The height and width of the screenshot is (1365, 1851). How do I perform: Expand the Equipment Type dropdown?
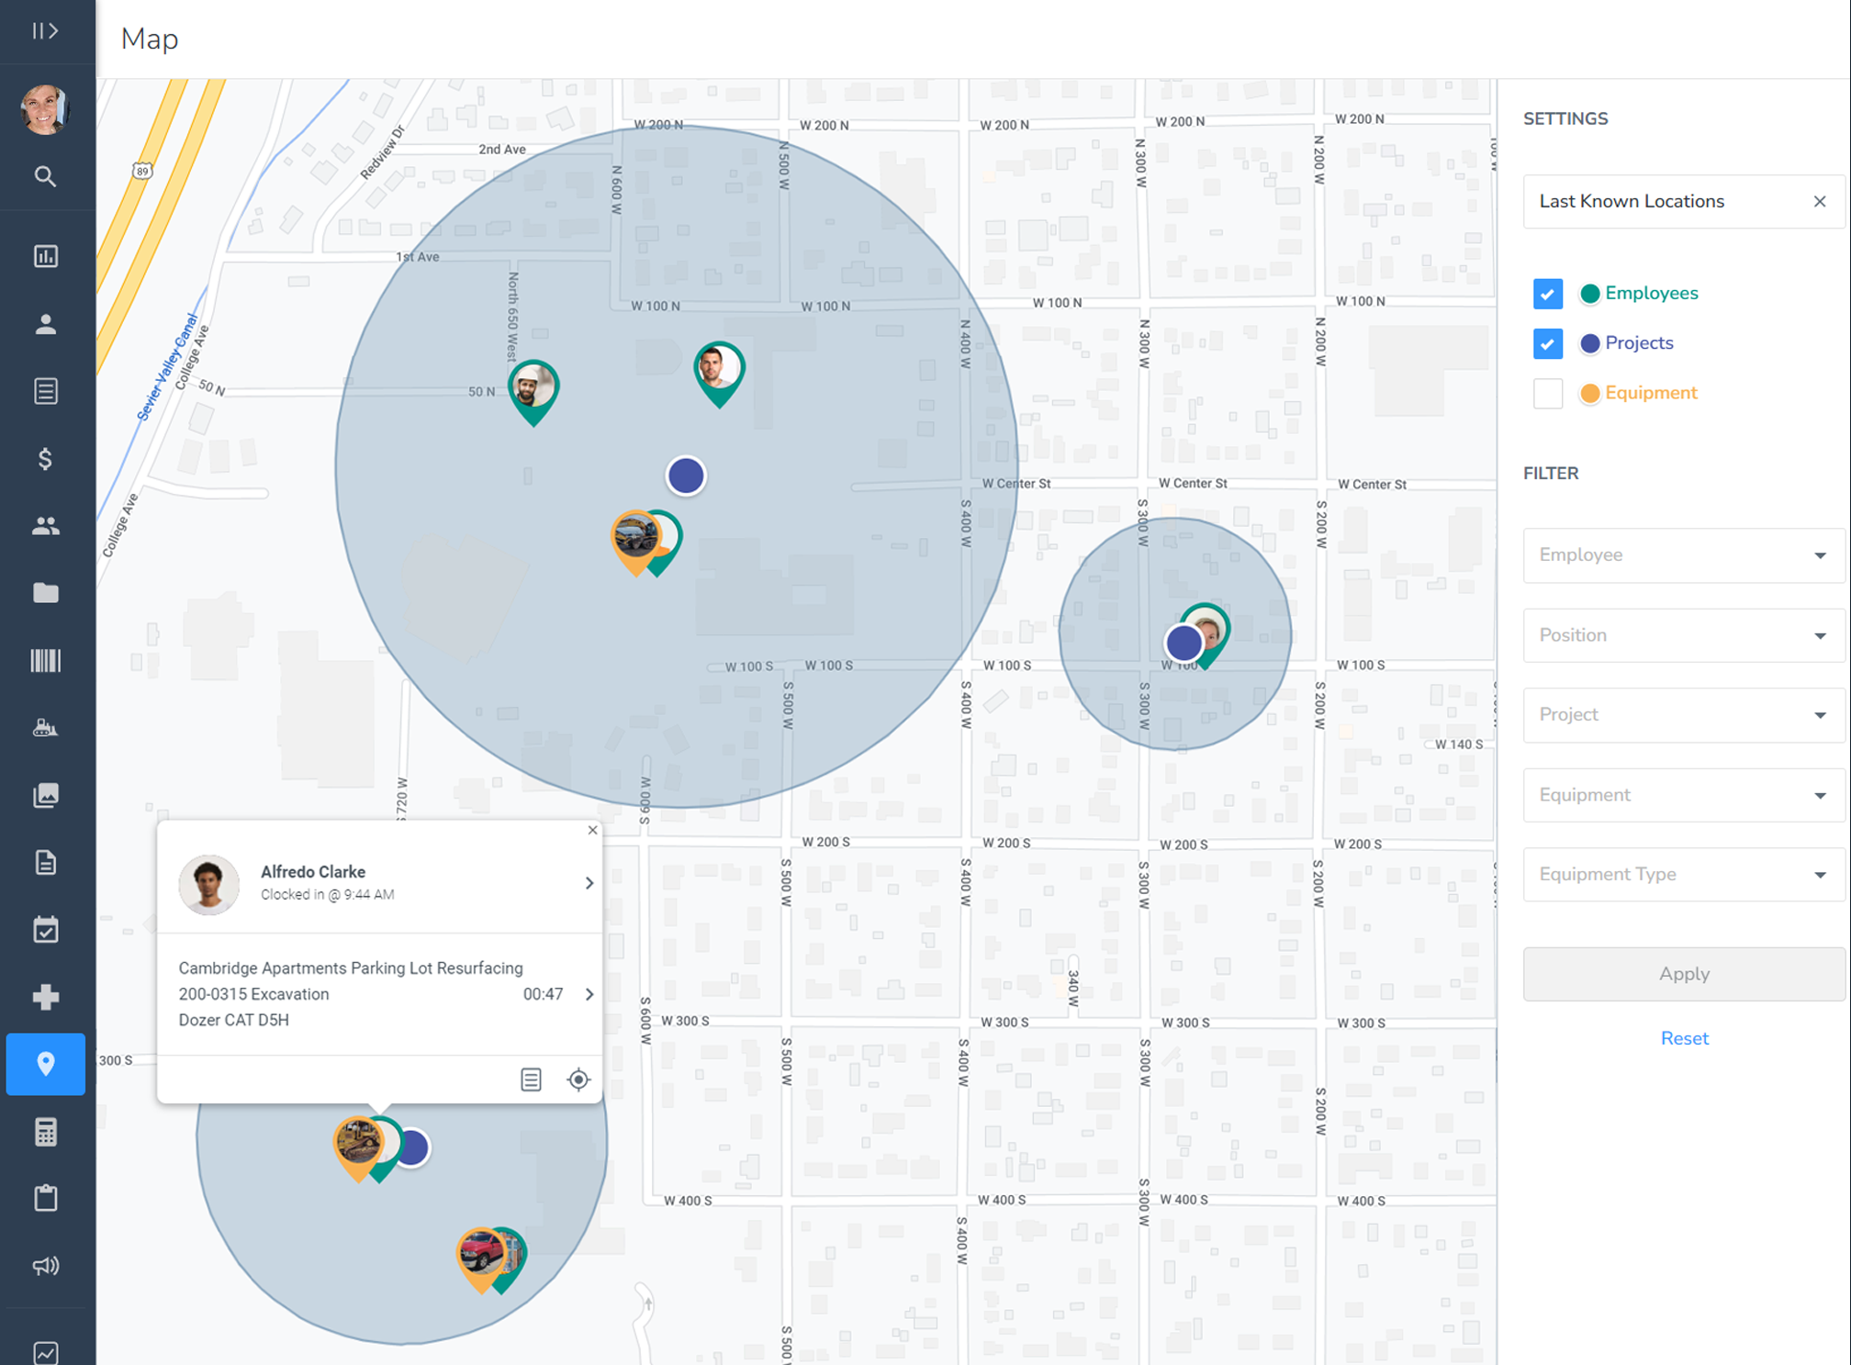point(1683,875)
